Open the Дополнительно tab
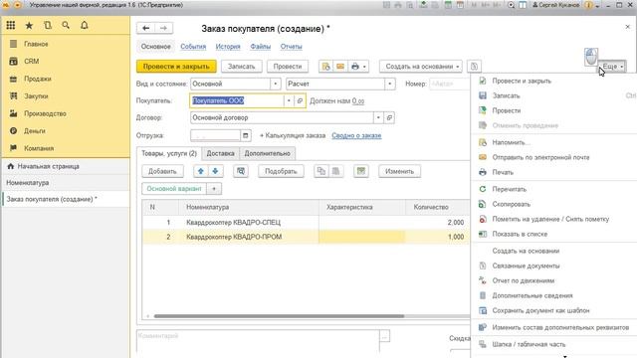Screen dimensions: 637x358 (268, 153)
